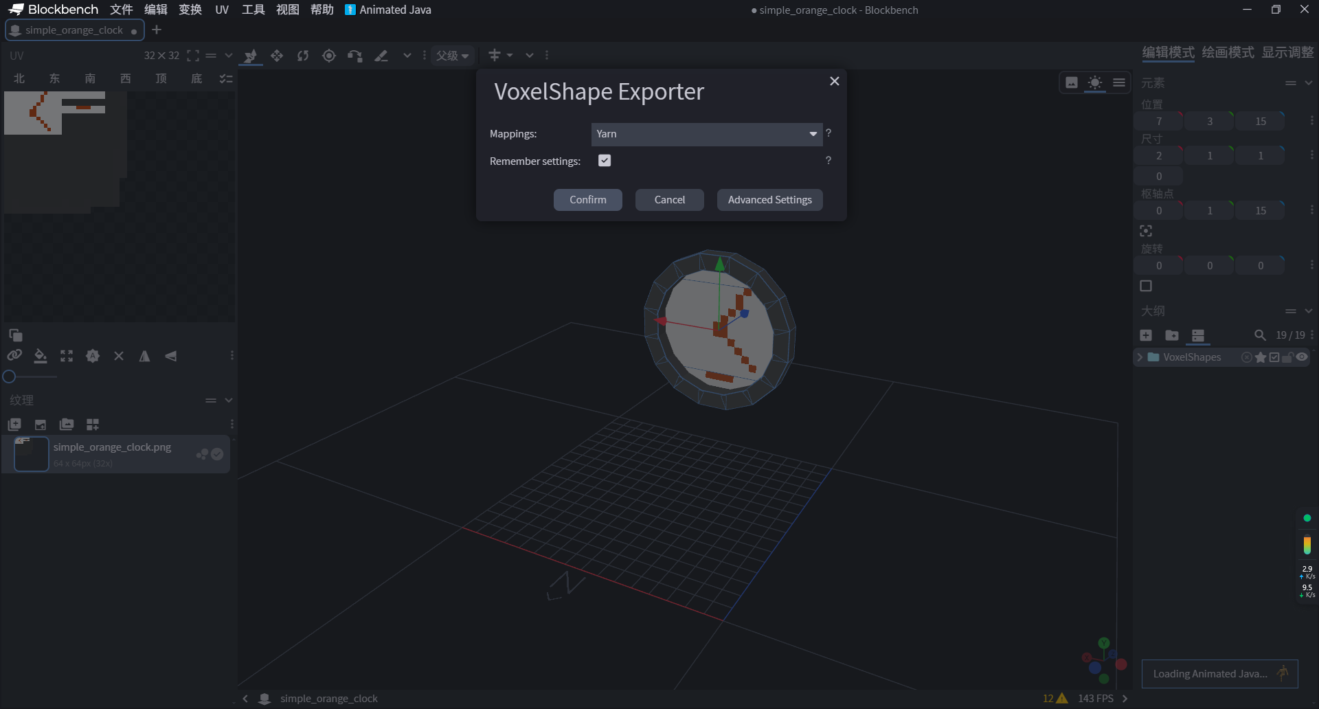Open the 编辑 menu
The height and width of the screenshot is (709, 1319).
156,10
